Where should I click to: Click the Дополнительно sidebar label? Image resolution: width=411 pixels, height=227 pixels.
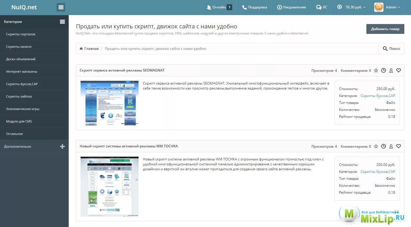17,147
